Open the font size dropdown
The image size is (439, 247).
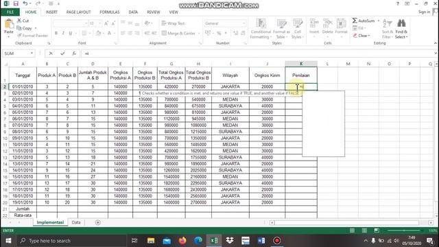coord(100,23)
